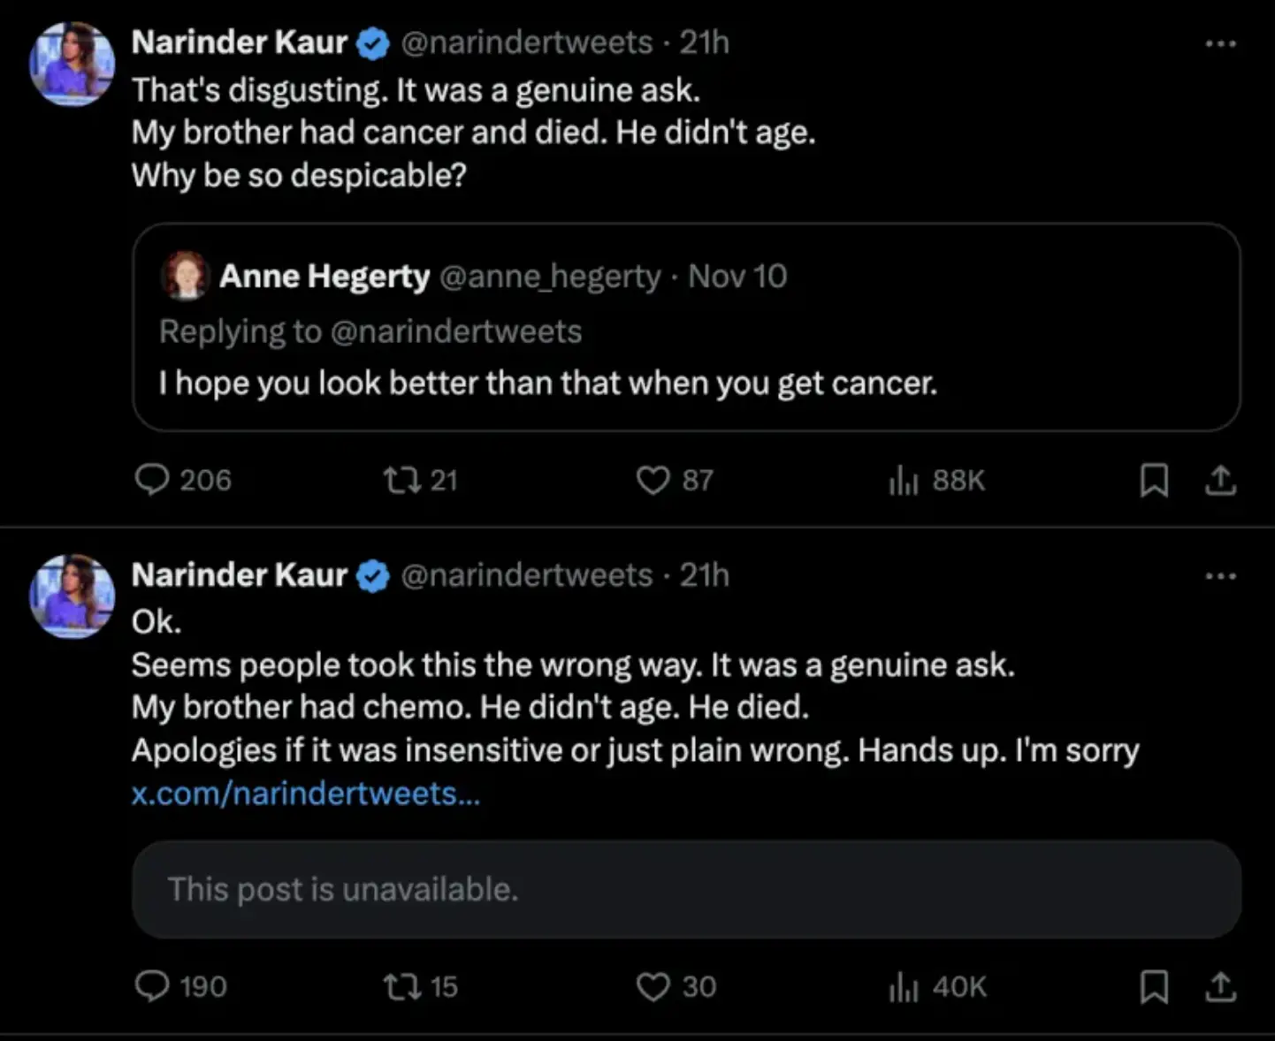Open the more options menu on the first tweet
This screenshot has height=1041, width=1275.
[x=1219, y=42]
